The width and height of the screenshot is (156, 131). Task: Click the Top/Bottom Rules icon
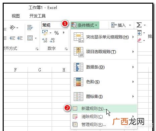79,52
